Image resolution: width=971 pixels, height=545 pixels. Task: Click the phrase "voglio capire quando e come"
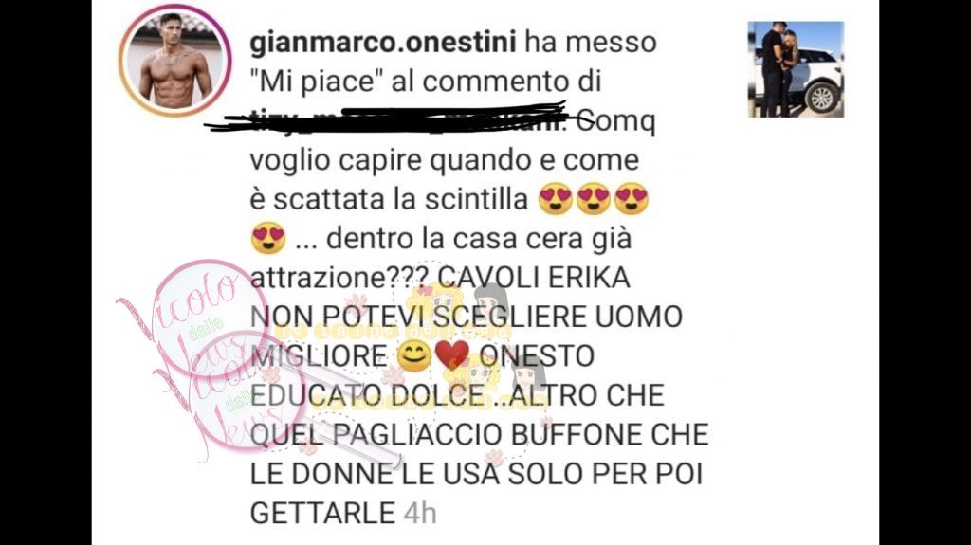pyautogui.click(x=444, y=160)
